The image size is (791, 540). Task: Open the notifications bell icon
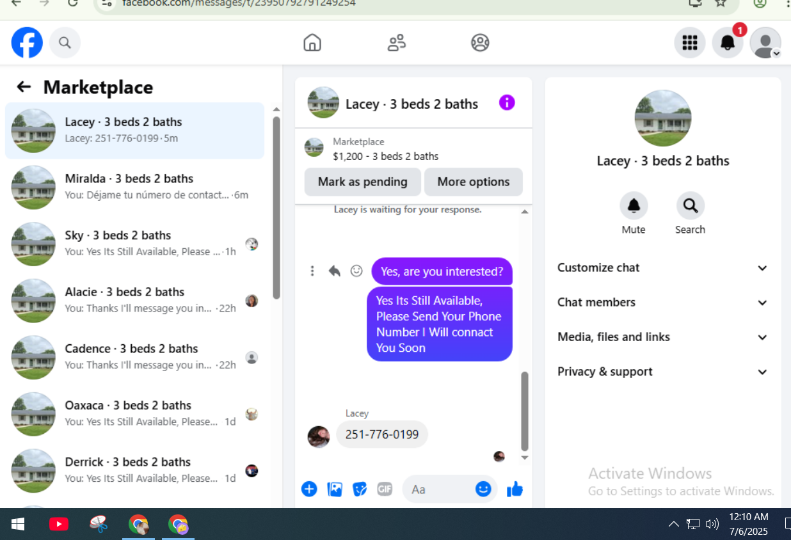(x=728, y=43)
